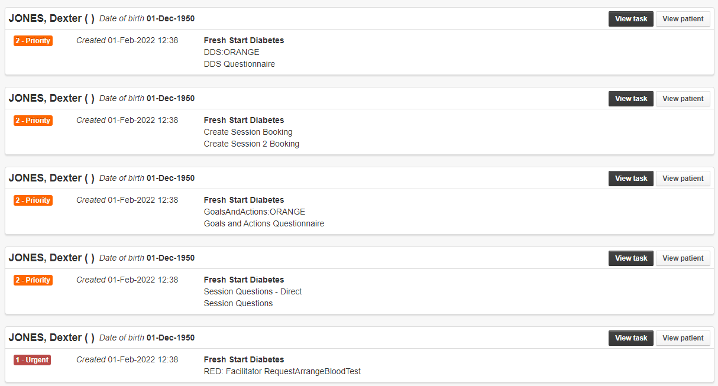View patient on Goals and Actions card
This screenshot has width=718, height=386.
click(x=683, y=179)
